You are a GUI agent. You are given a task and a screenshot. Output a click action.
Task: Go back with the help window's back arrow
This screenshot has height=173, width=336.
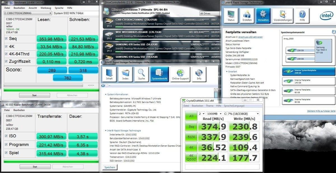[x=103, y=85]
